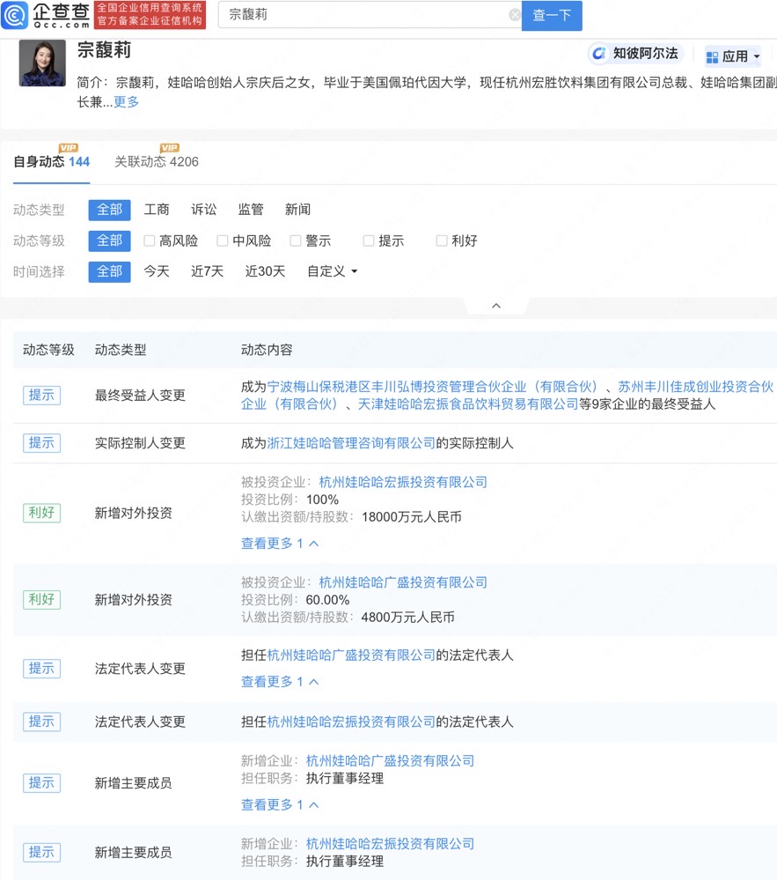Click the 提示 tag on 实际控制人变更 row

pyautogui.click(x=41, y=443)
